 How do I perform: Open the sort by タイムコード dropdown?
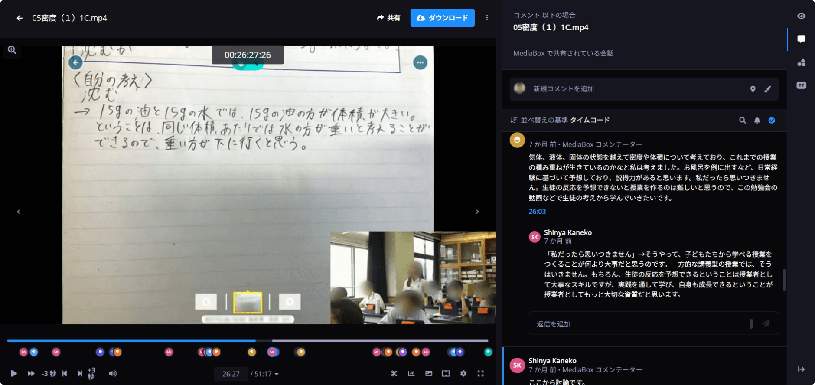pos(561,120)
